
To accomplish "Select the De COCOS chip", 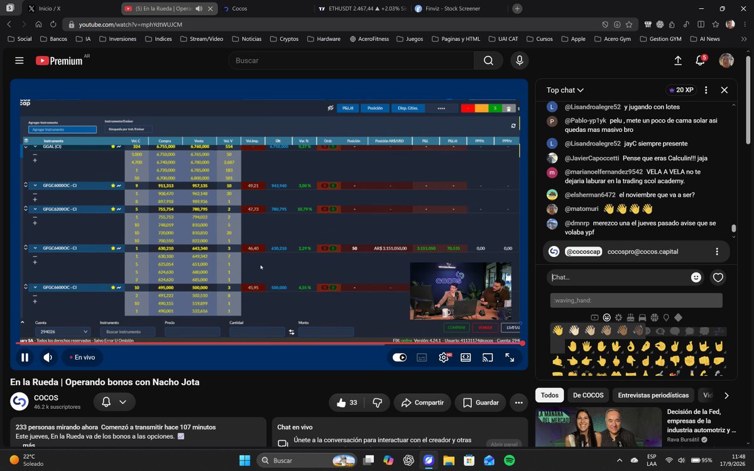I will [588, 396].
